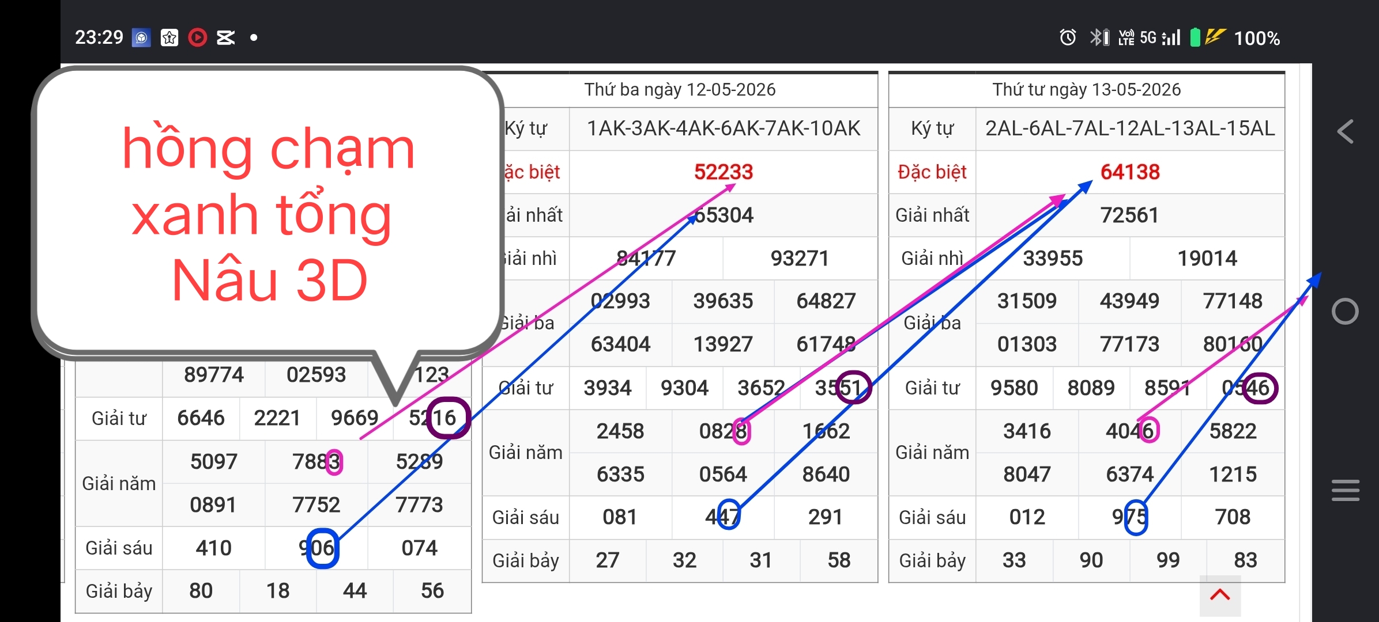
Task: Select second prize number 93271
Action: pos(800,258)
